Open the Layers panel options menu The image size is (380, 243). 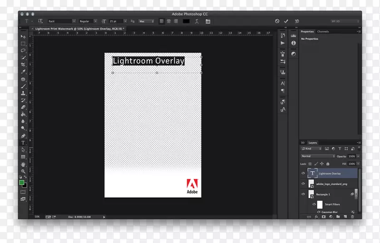[x=359, y=143]
